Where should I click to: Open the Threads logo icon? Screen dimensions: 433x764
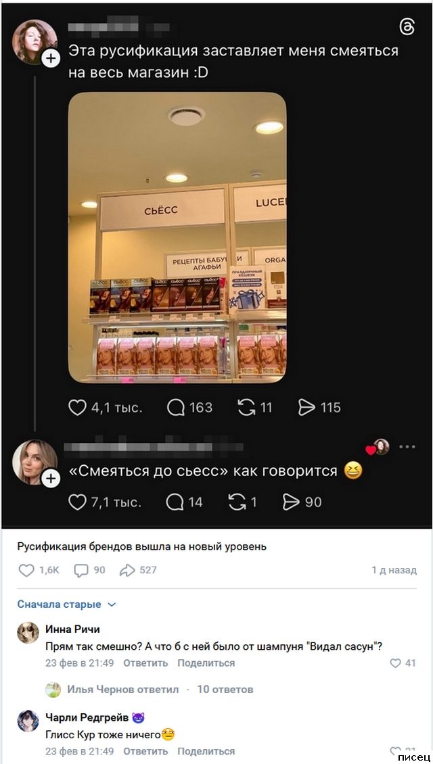coord(407,28)
